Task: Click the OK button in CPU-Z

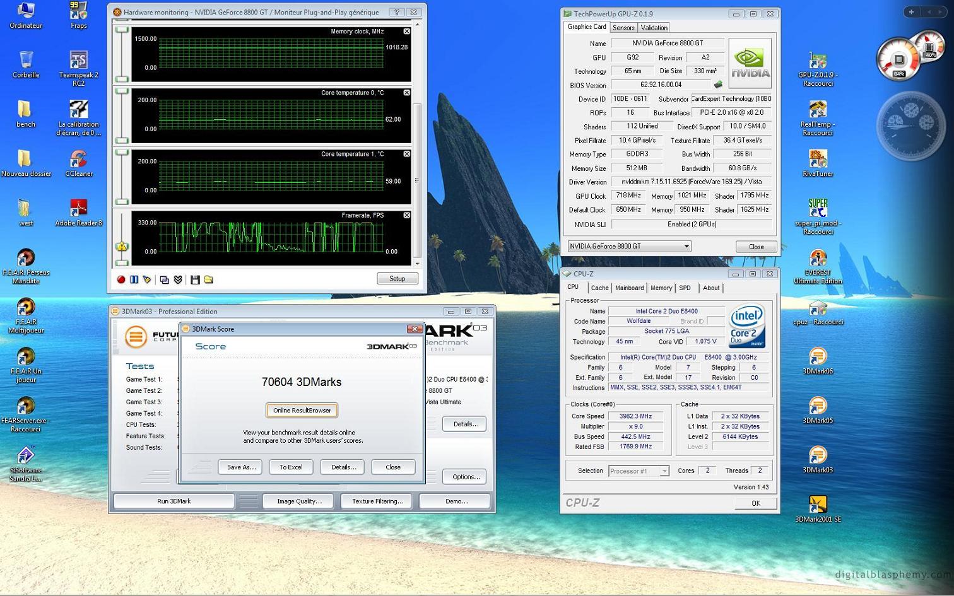Action: coord(755,503)
